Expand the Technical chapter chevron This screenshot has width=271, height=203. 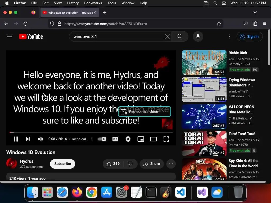tap(92, 139)
